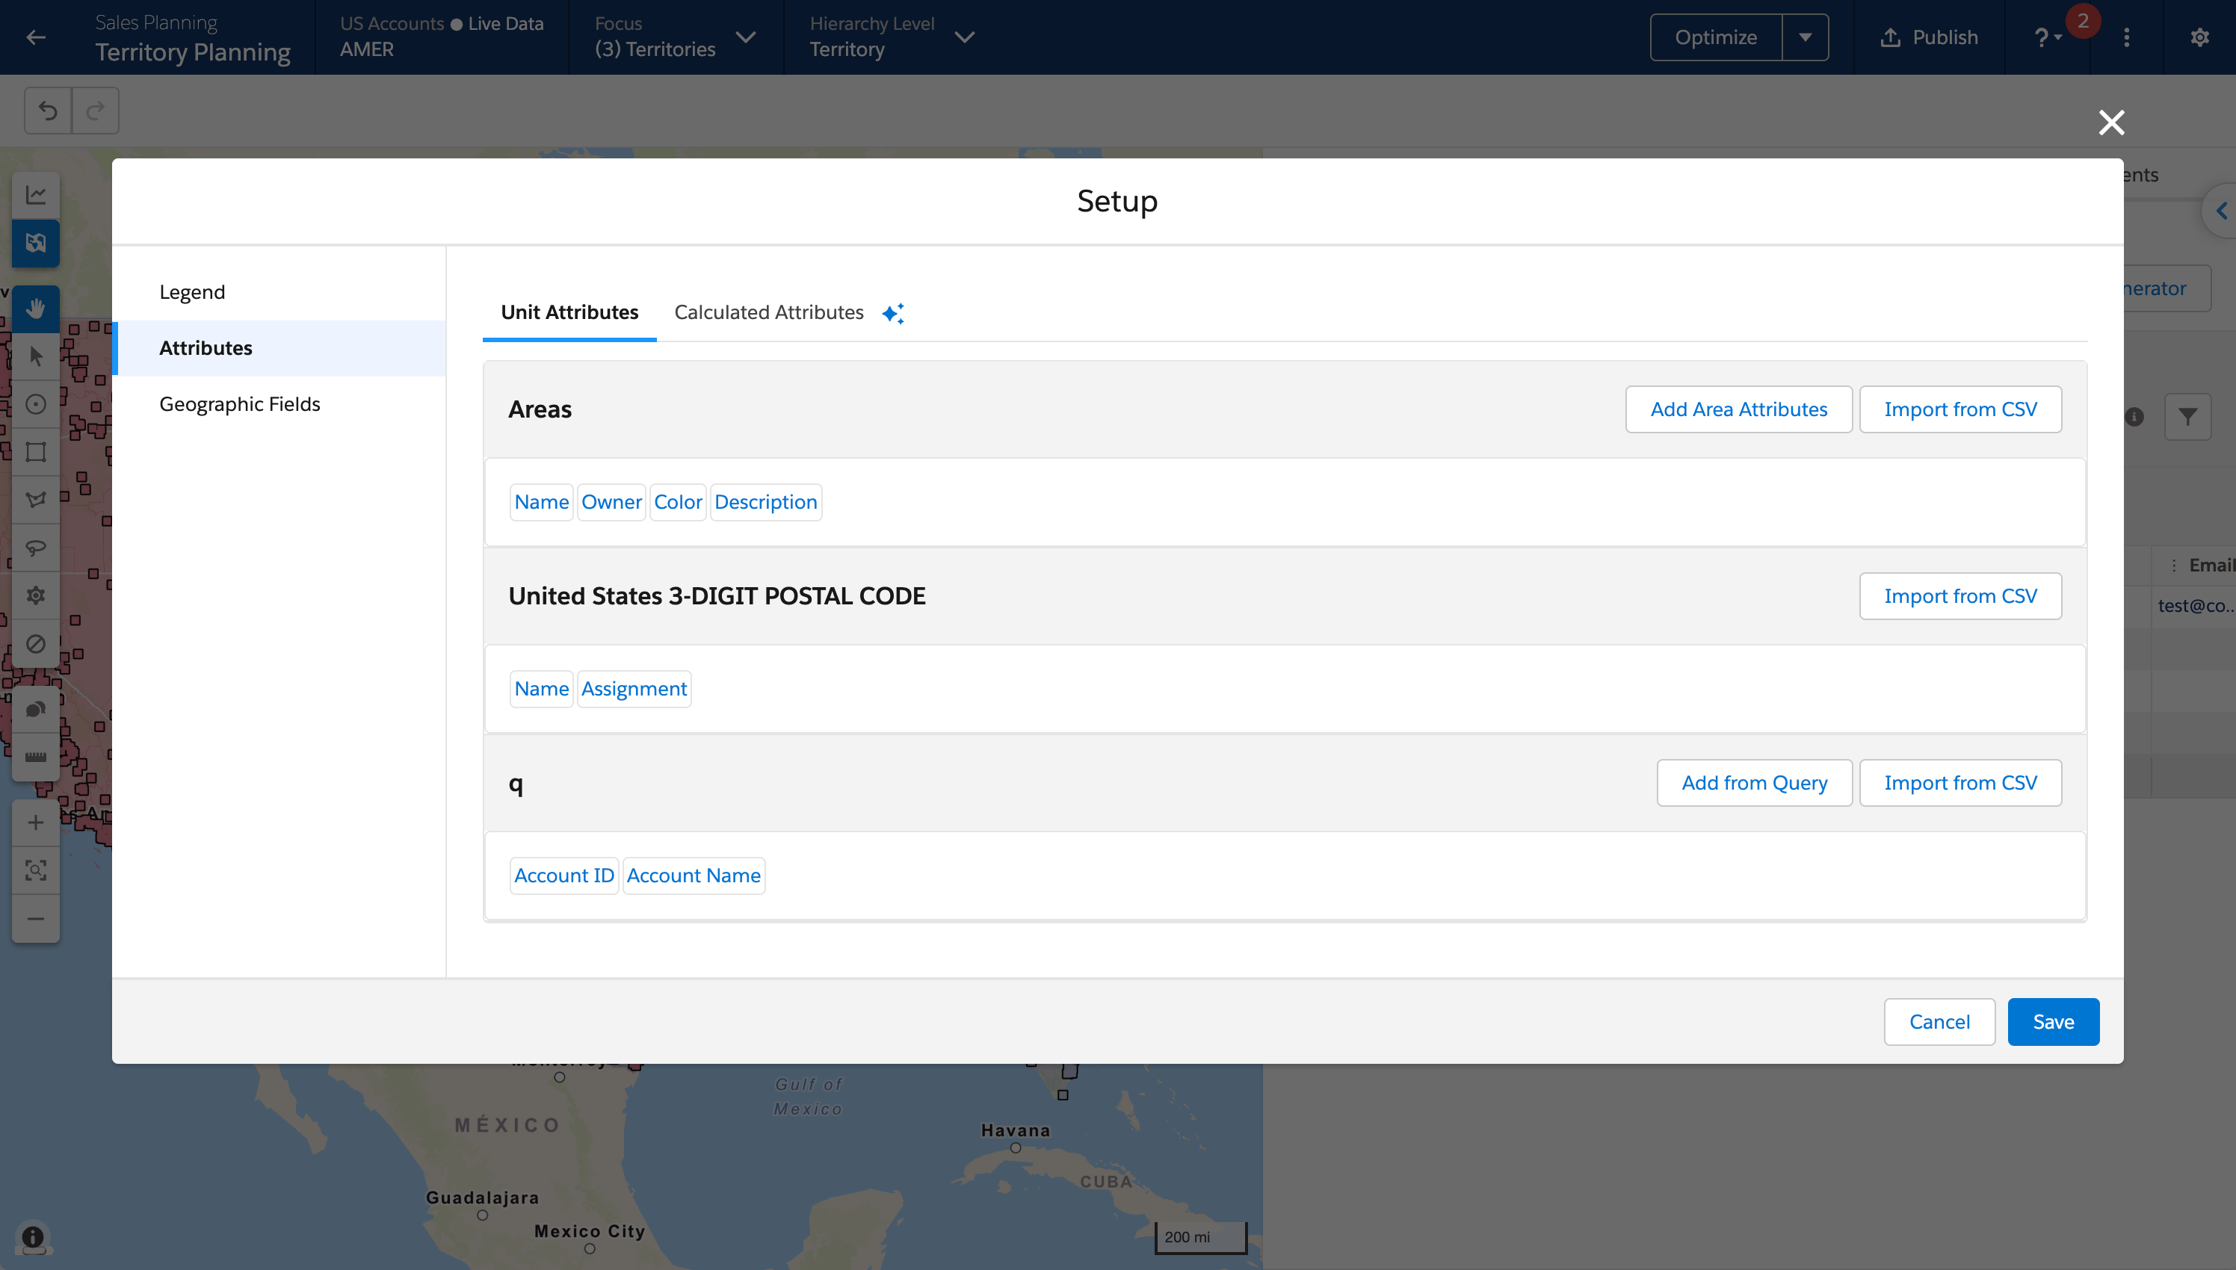2236x1270 pixels.
Task: Choose the pointer selection tool
Action: (36, 356)
